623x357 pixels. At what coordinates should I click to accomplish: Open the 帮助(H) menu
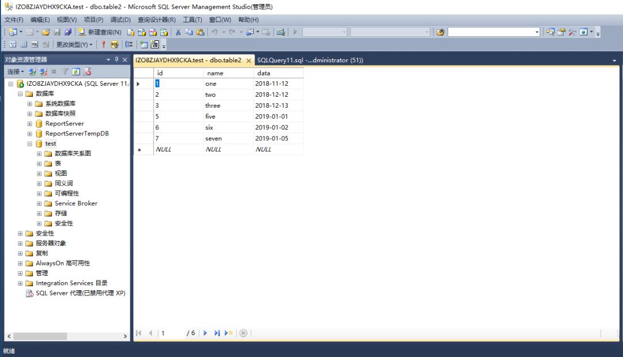248,20
